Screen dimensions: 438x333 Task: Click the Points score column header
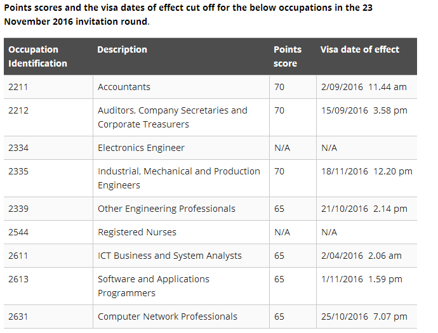(x=288, y=56)
